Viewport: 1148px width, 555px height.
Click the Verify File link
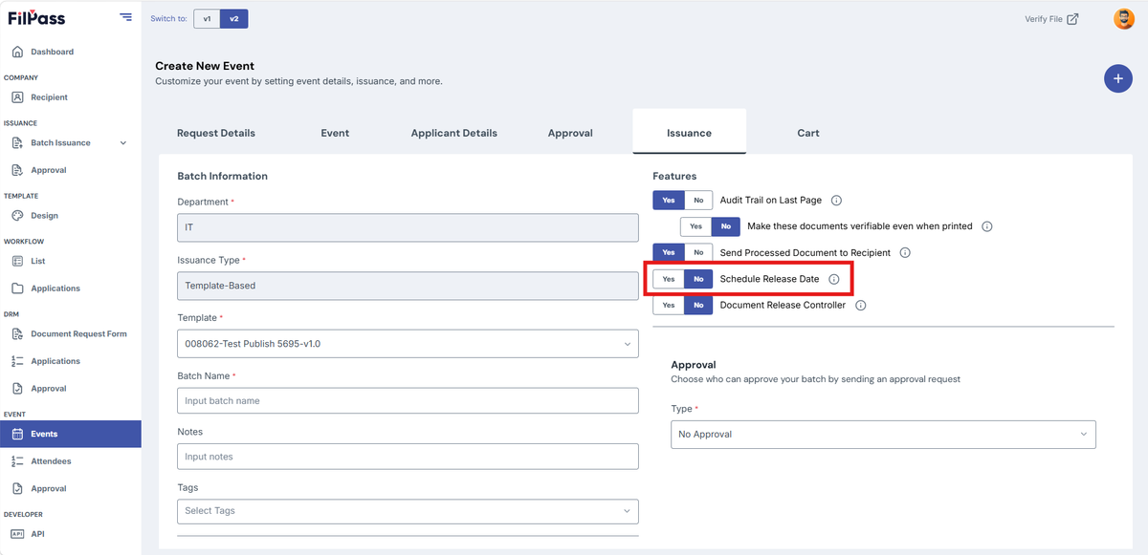[1051, 18]
